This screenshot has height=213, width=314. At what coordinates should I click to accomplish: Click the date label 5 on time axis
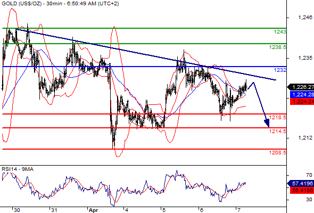coord(164,210)
